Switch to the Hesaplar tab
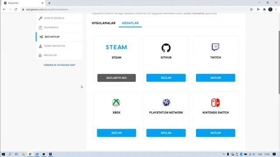The width and height of the screenshot is (280, 157). pyautogui.click(x=130, y=23)
